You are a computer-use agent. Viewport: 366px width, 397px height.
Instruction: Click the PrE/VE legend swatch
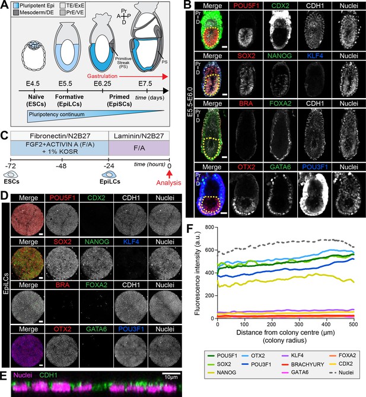[62, 12]
